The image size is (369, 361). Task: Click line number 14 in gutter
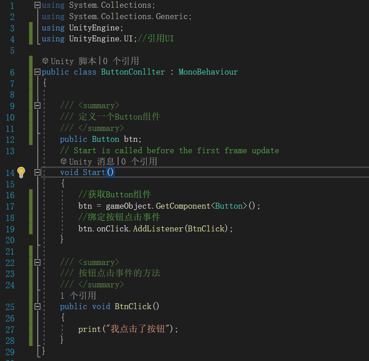[x=10, y=173]
